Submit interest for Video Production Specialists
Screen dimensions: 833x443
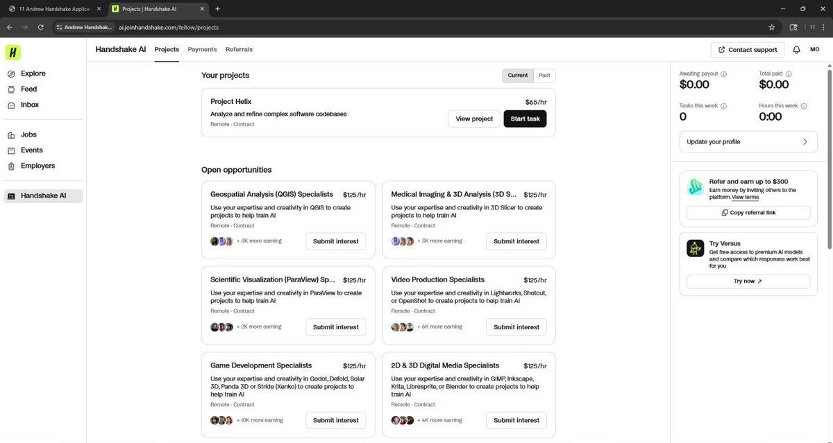pos(516,327)
